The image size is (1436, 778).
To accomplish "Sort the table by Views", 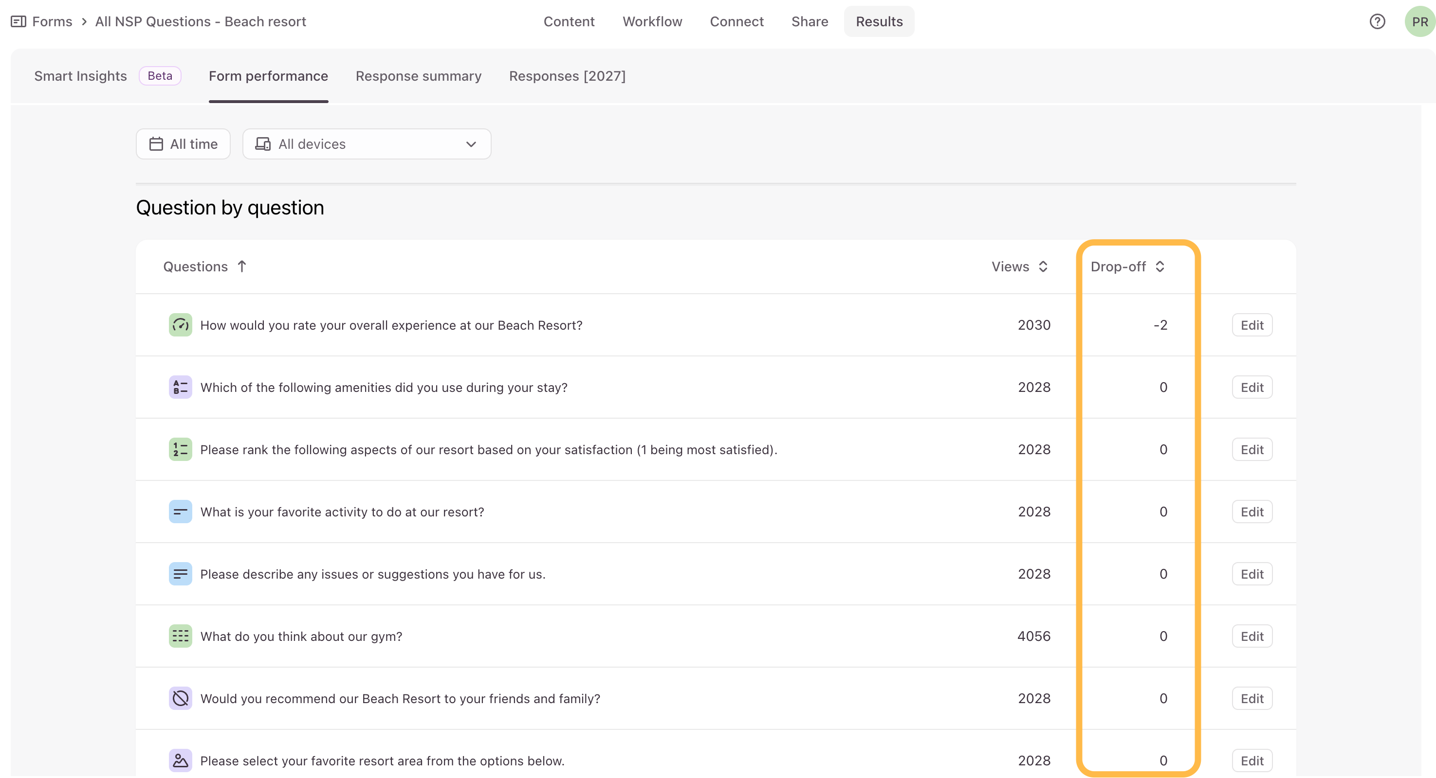I will coord(1043,267).
